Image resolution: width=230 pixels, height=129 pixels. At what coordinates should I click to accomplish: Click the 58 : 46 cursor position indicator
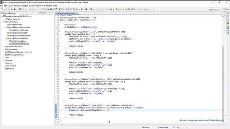(176, 128)
